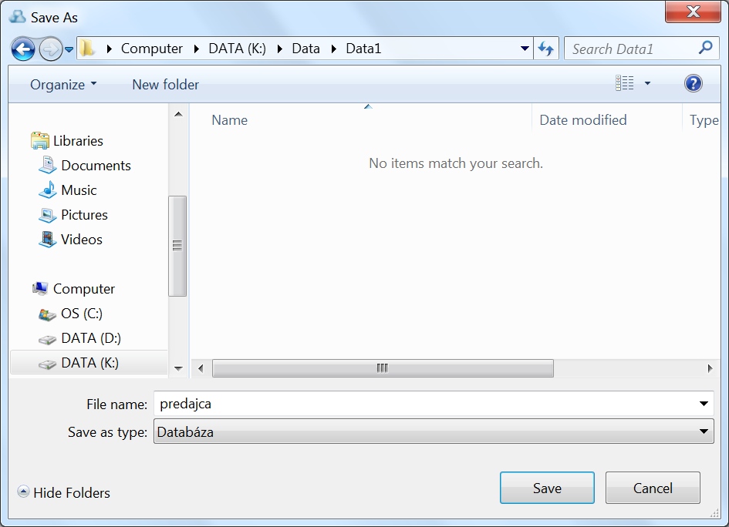
Task: Click the Search Data1 input field
Action: [x=631, y=49]
